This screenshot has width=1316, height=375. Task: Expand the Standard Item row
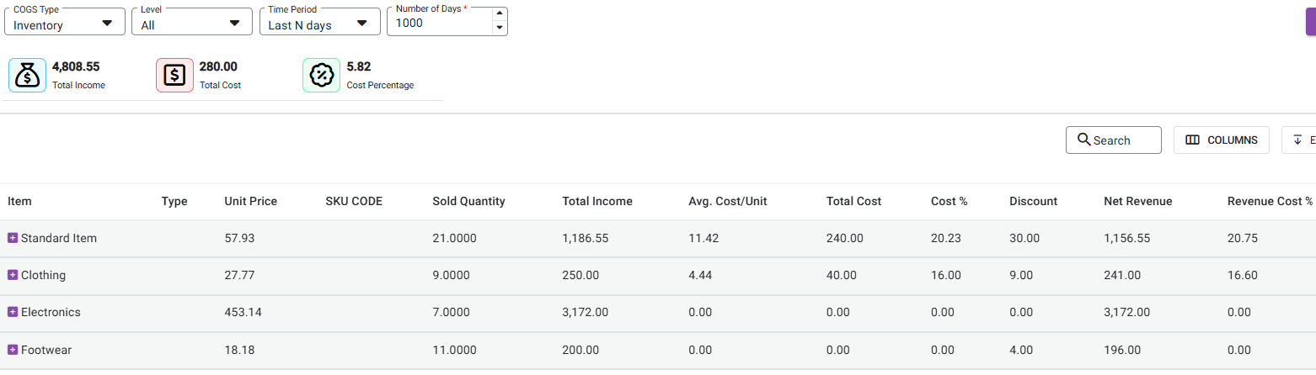[x=13, y=238]
